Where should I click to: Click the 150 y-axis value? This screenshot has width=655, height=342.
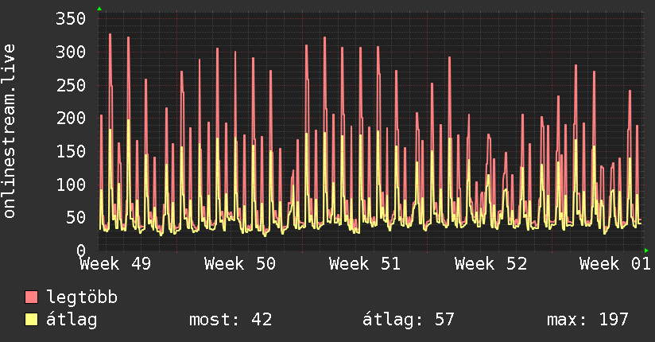click(x=71, y=151)
